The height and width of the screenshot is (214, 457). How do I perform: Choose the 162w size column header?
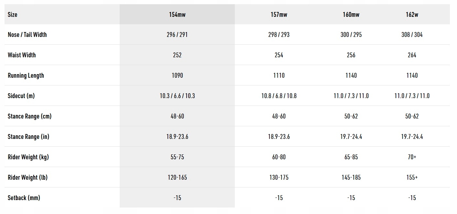(x=412, y=15)
